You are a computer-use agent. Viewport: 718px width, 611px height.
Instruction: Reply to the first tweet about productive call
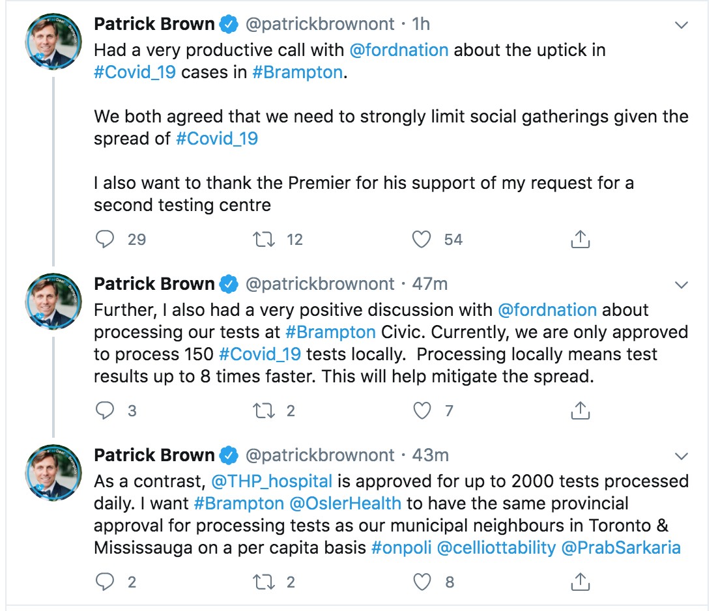[x=105, y=239]
